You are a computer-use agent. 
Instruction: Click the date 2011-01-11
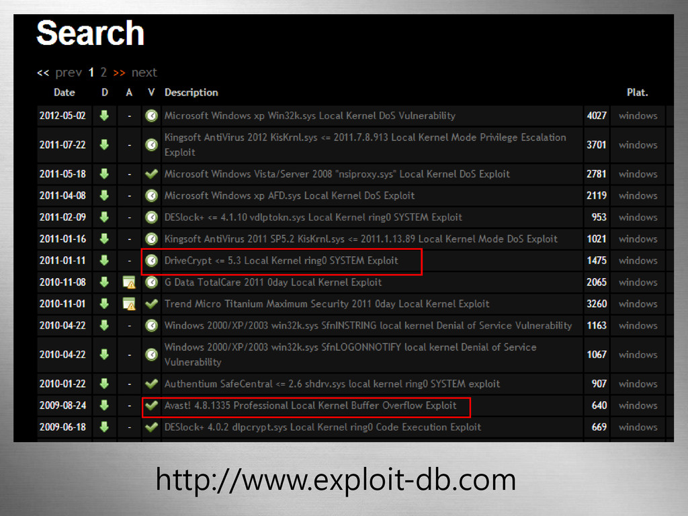point(62,261)
